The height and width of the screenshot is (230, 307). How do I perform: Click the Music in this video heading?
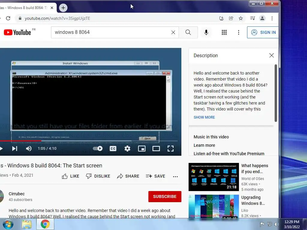(x=211, y=137)
